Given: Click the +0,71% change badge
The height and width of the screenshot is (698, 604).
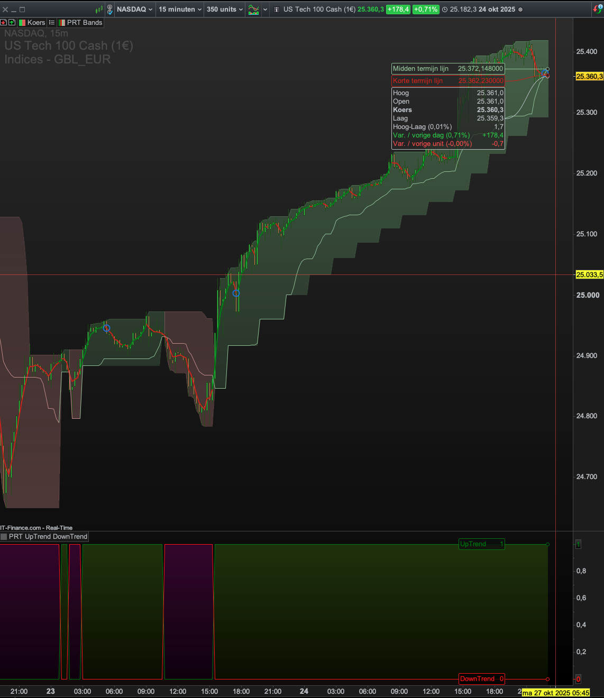Looking at the screenshot, I should click(x=426, y=10).
